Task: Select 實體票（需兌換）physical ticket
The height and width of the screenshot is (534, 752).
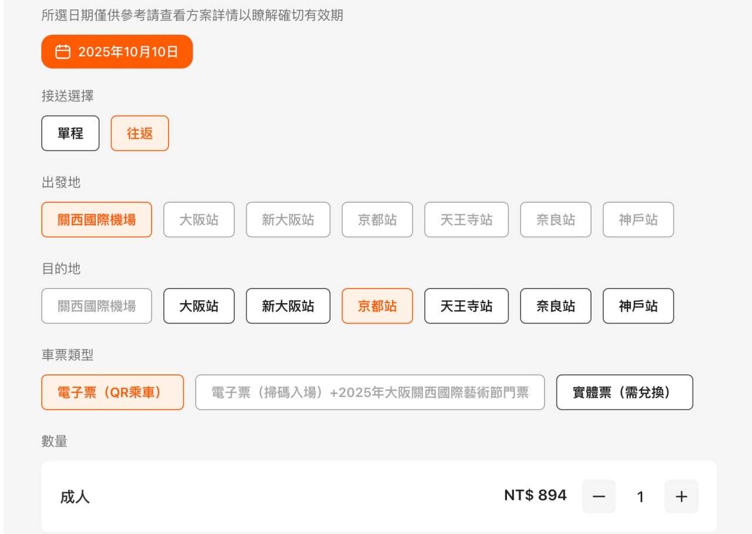Action: tap(625, 392)
